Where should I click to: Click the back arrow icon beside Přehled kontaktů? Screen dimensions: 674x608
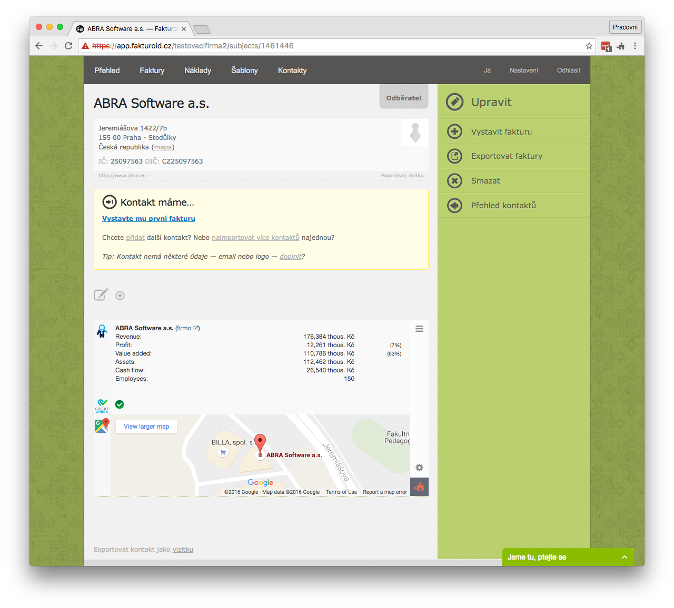tap(454, 206)
